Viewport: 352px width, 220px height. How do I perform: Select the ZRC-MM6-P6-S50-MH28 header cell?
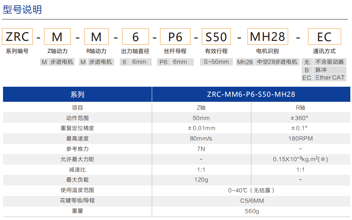coord(252,94)
